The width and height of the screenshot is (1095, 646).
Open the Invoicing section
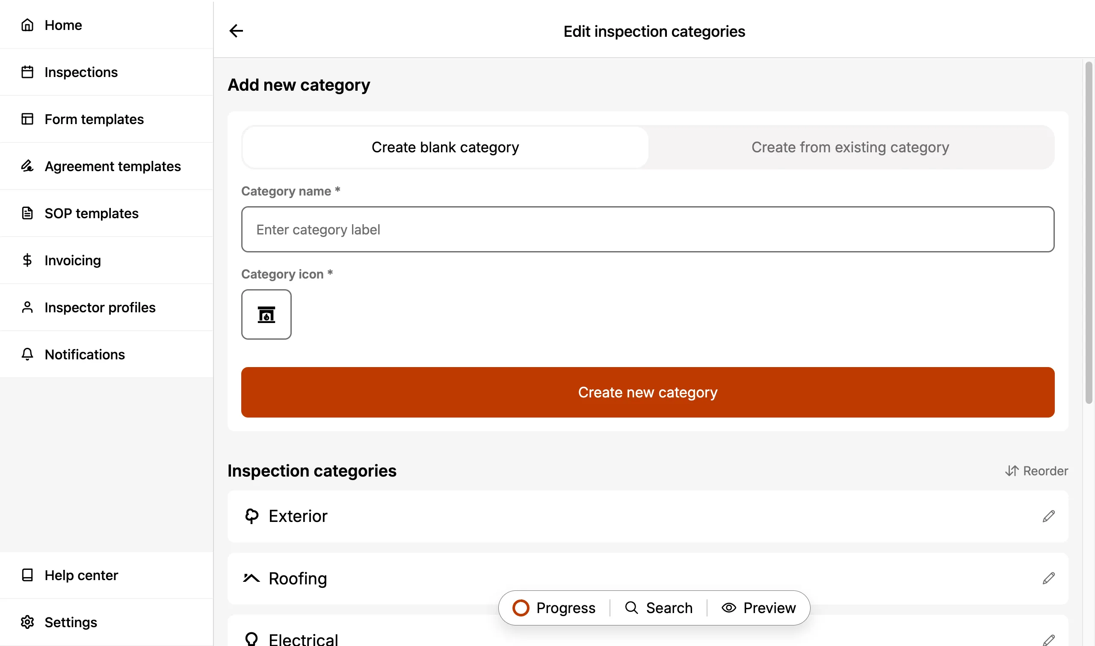(x=106, y=260)
